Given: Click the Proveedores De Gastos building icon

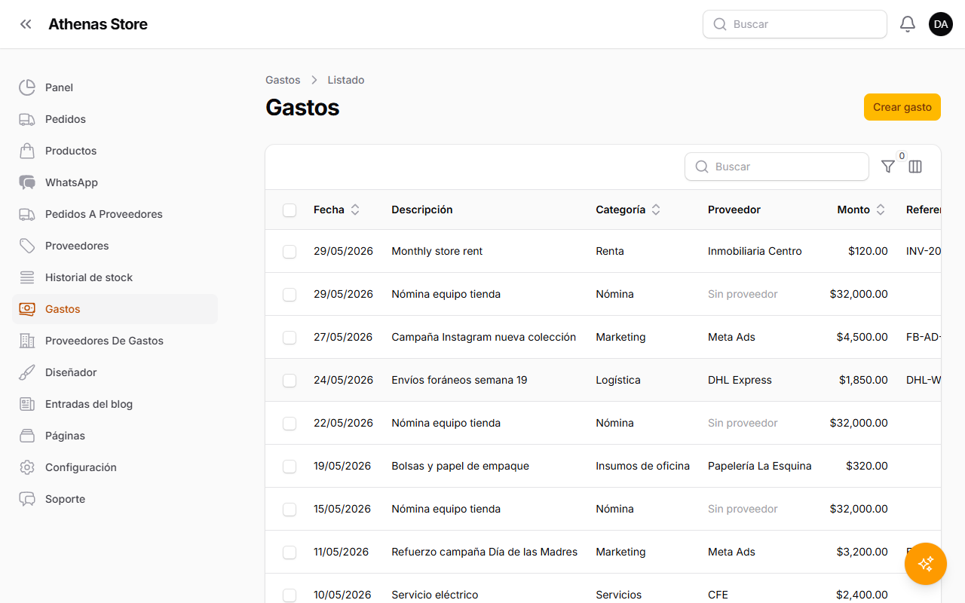Looking at the screenshot, I should click(27, 341).
